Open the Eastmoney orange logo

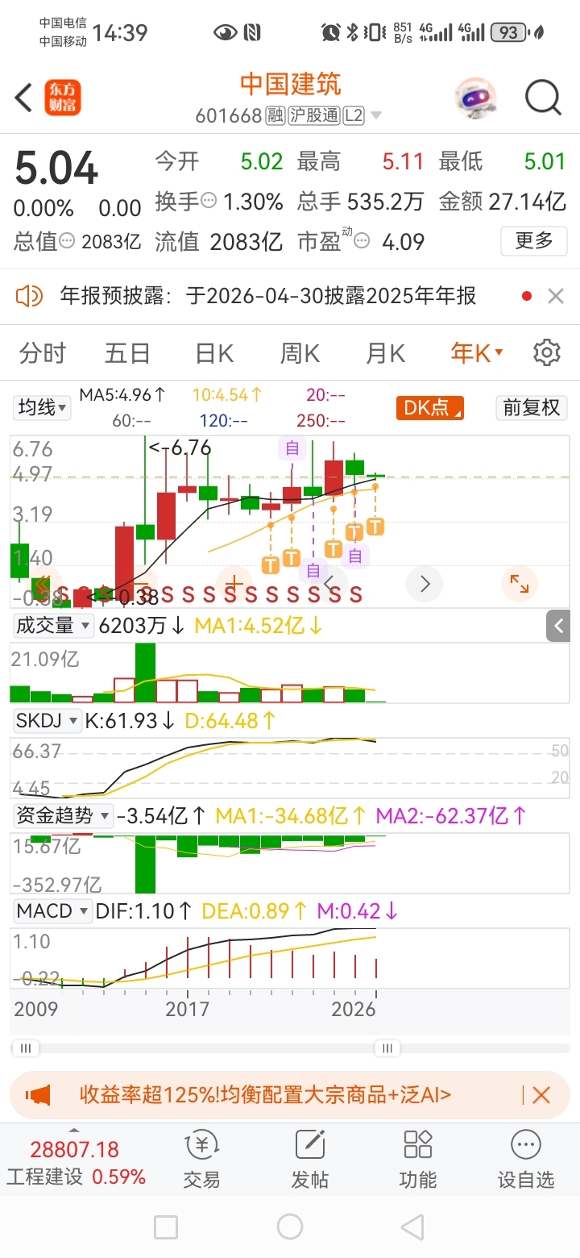pyautogui.click(x=63, y=98)
